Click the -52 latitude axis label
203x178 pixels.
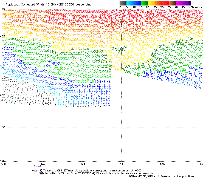pos(2,36)
